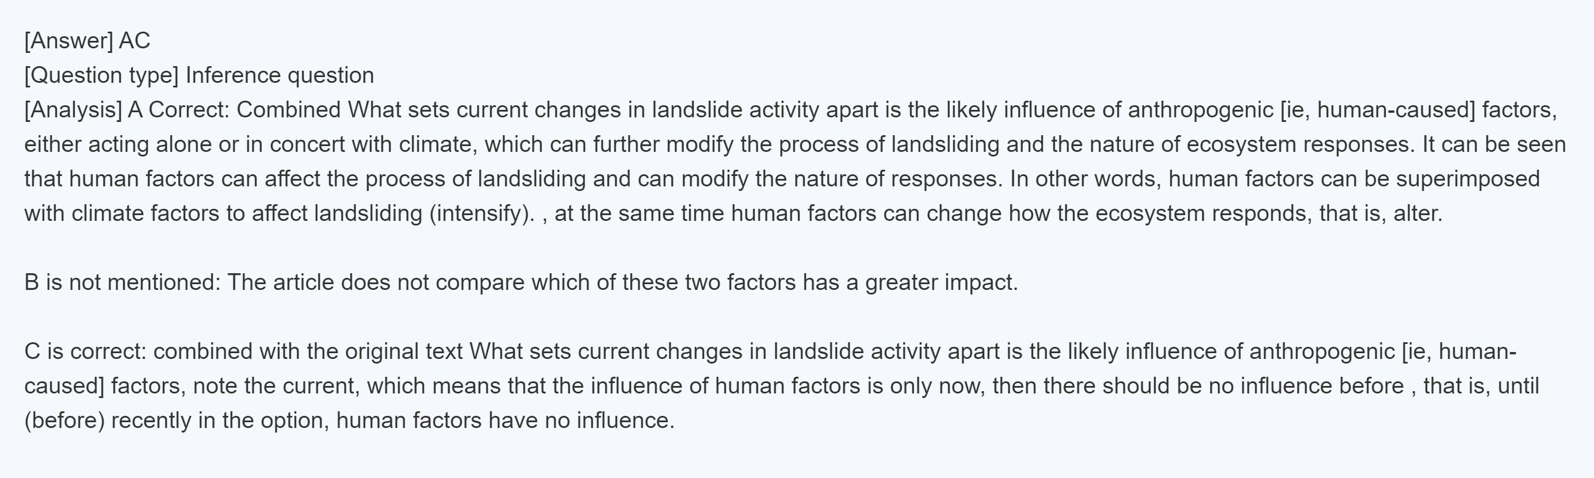Click the phrase It can be seen
Viewport: 1594px width, 478px height.
click(x=1494, y=145)
